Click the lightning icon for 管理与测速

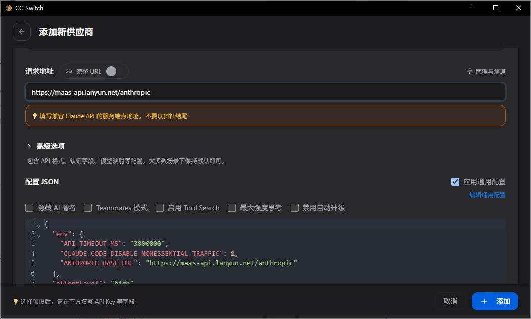point(470,71)
